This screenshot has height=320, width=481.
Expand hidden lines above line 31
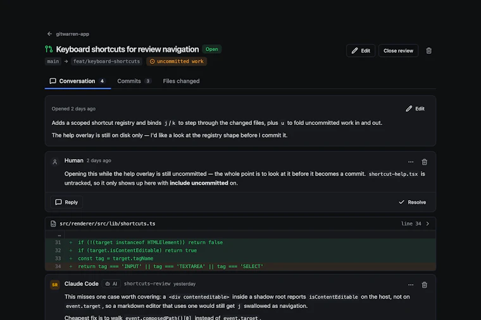click(59, 235)
